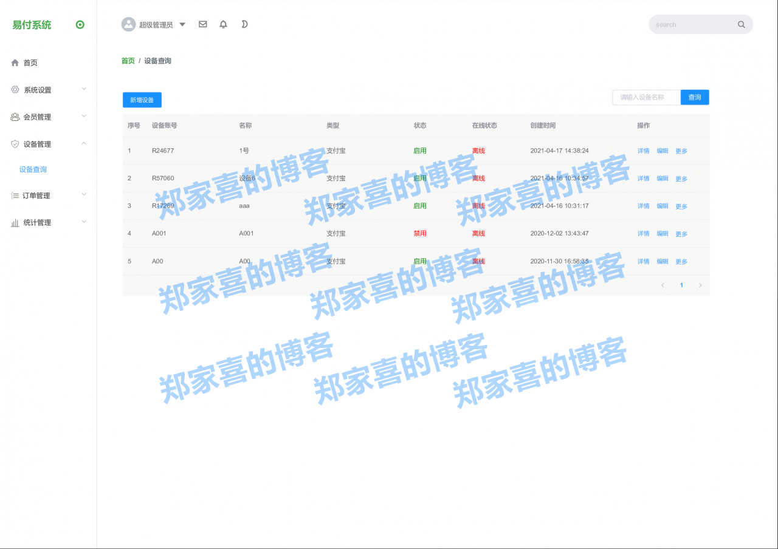Click the notification bell icon
Screen dimensions: 778x549
(223, 24)
